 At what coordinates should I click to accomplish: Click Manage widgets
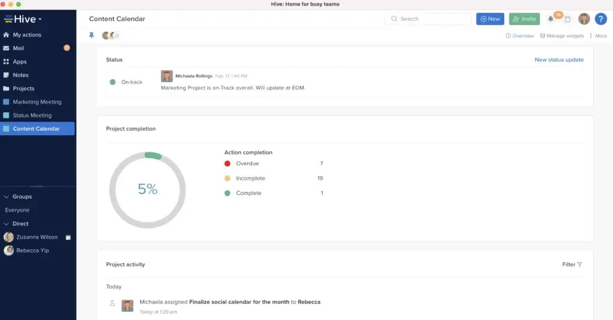click(x=562, y=35)
